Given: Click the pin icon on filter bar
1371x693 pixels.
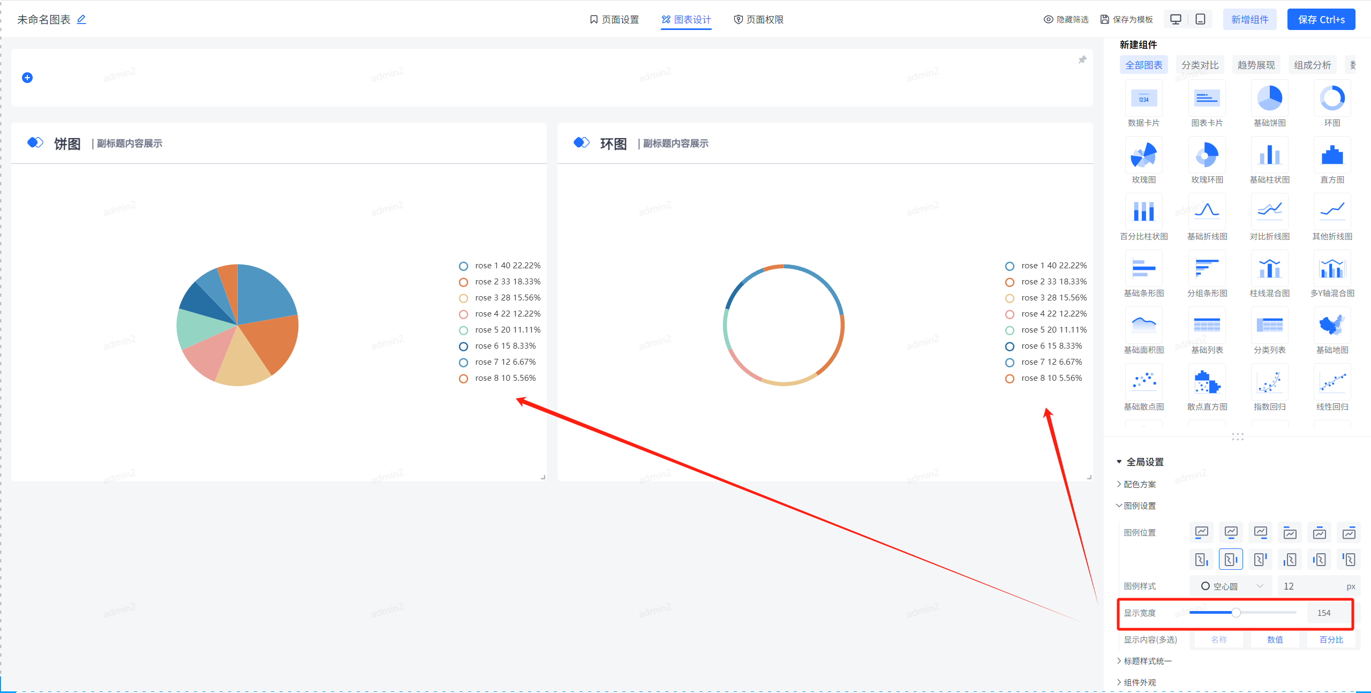Looking at the screenshot, I should 1082,60.
